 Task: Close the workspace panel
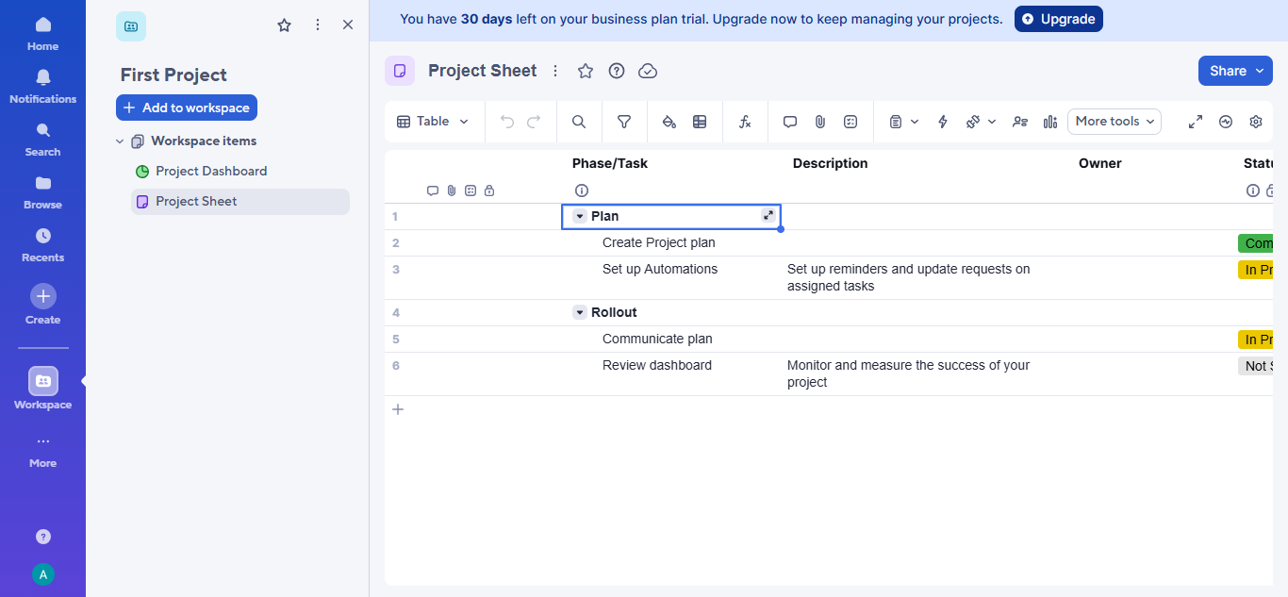coord(348,25)
